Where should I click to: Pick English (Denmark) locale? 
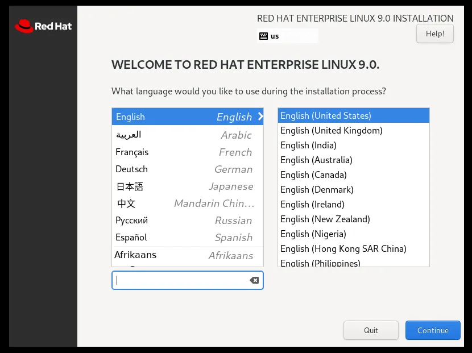pyautogui.click(x=353, y=189)
